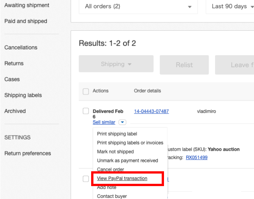Expand the Shipping bulk action dropdown
254x199 pixels.
(116, 64)
